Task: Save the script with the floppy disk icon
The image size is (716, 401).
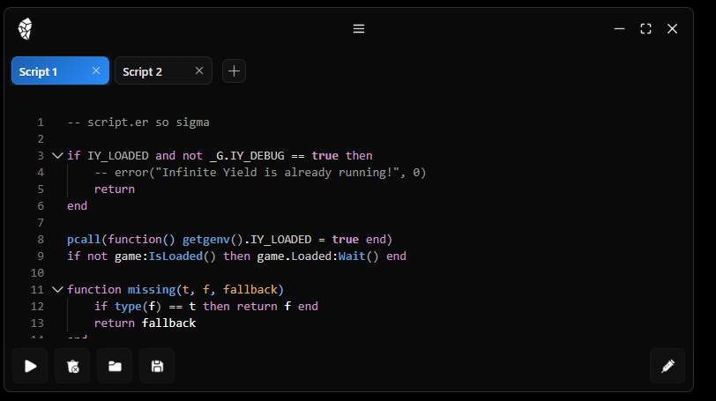Action: pyautogui.click(x=157, y=366)
